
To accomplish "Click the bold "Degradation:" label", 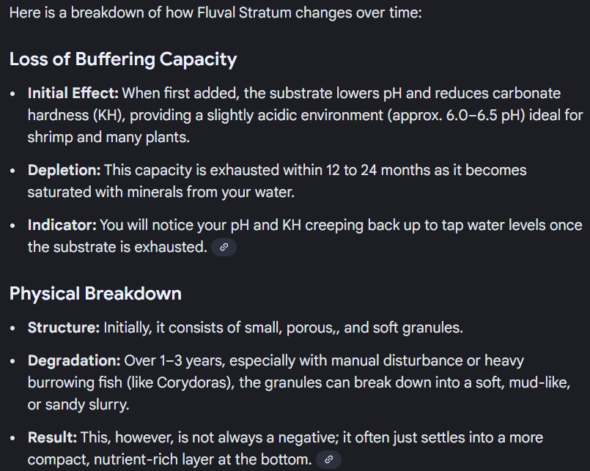I will pyautogui.click(x=74, y=360).
